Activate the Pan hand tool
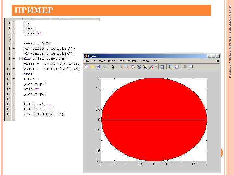The height and width of the screenshot is (175, 234). pyautogui.click(x=133, y=67)
